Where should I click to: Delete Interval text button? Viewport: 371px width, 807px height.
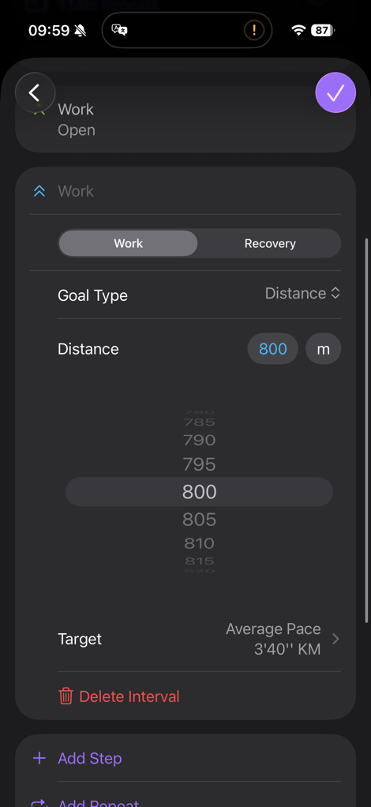coord(129,696)
